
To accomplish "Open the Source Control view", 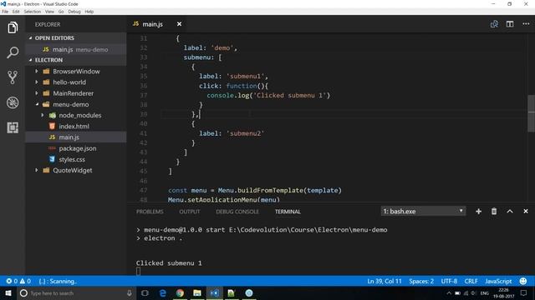I will pos(13,77).
